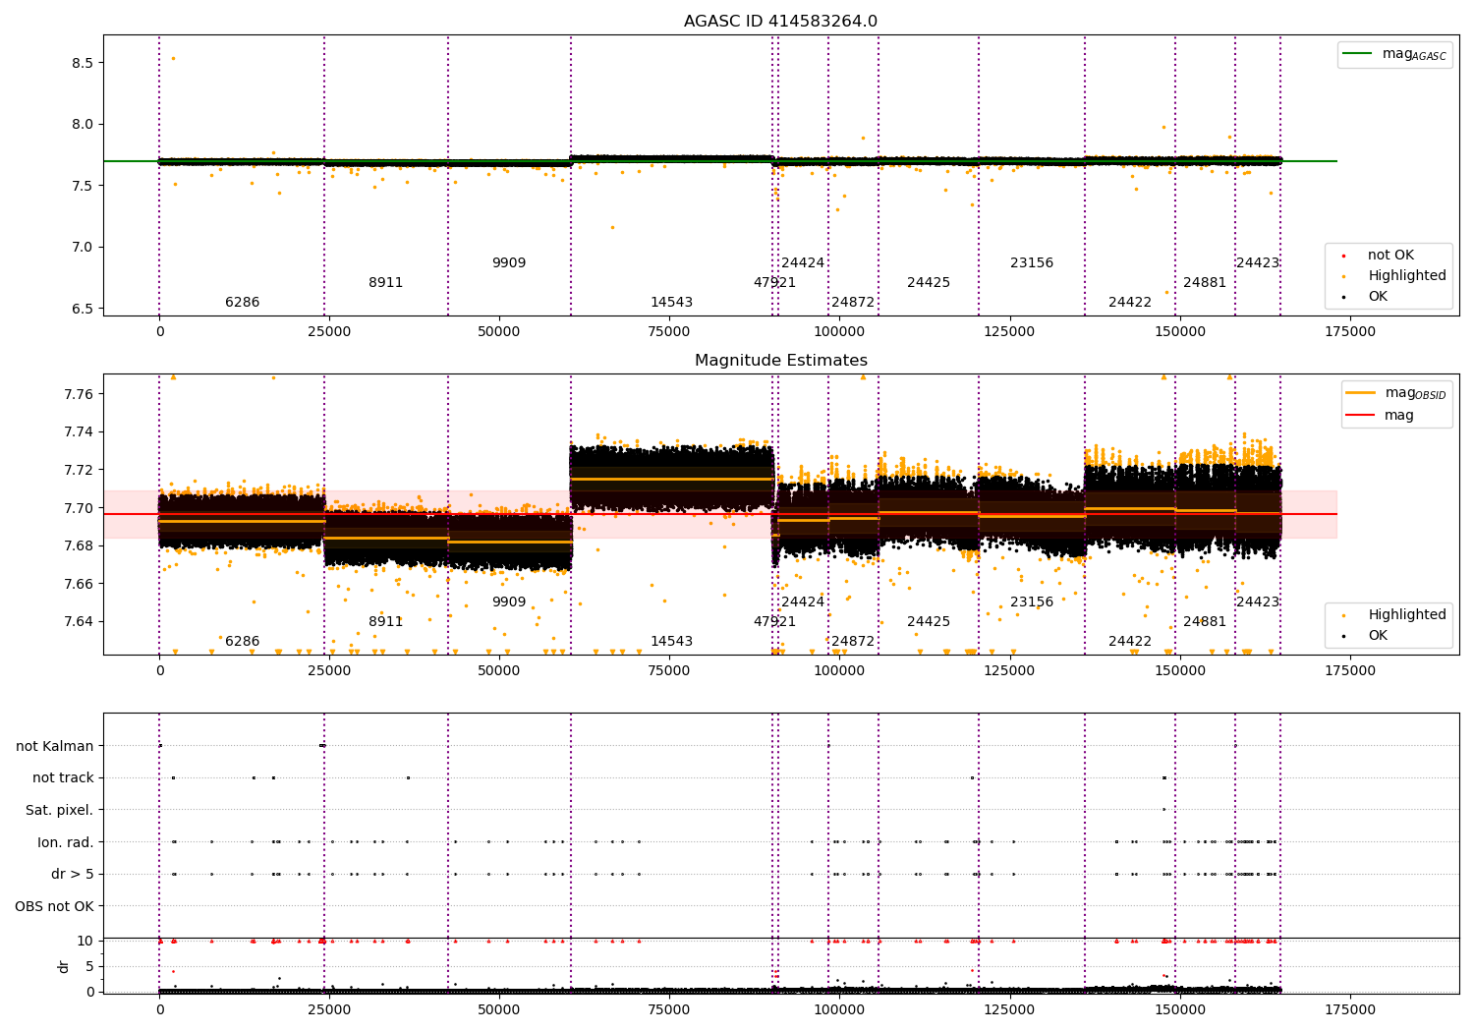Click 'Highlighted' entry in middle plot legend
The height and width of the screenshot is (1032, 1474).
pyautogui.click(x=1395, y=615)
